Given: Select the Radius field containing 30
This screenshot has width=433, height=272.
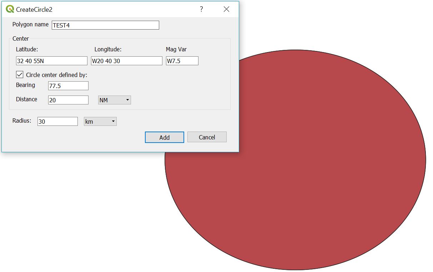Looking at the screenshot, I should [57, 121].
